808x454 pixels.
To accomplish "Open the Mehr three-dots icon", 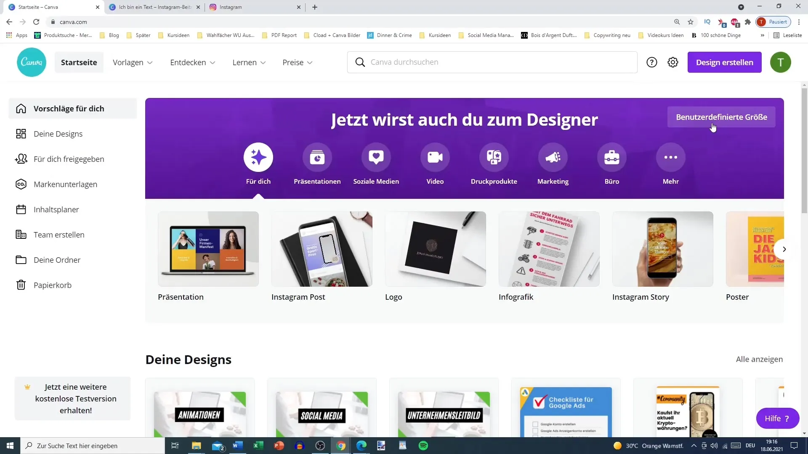I will [671, 157].
